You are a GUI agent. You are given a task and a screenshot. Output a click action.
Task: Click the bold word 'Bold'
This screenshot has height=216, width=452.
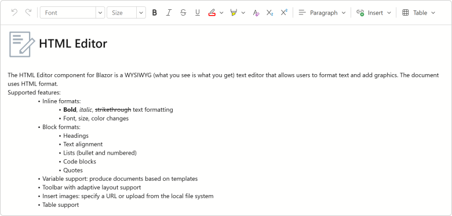pos(70,109)
